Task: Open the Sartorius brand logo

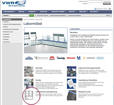Action: click(x=89, y=58)
